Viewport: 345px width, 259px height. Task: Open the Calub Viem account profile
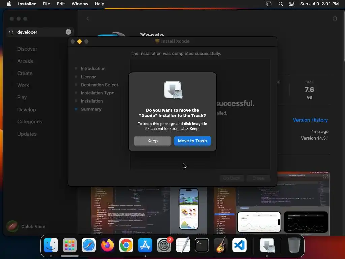click(26, 226)
